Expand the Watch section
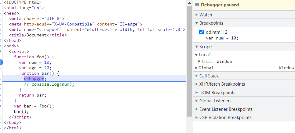The image size is (295, 133). [244, 15]
